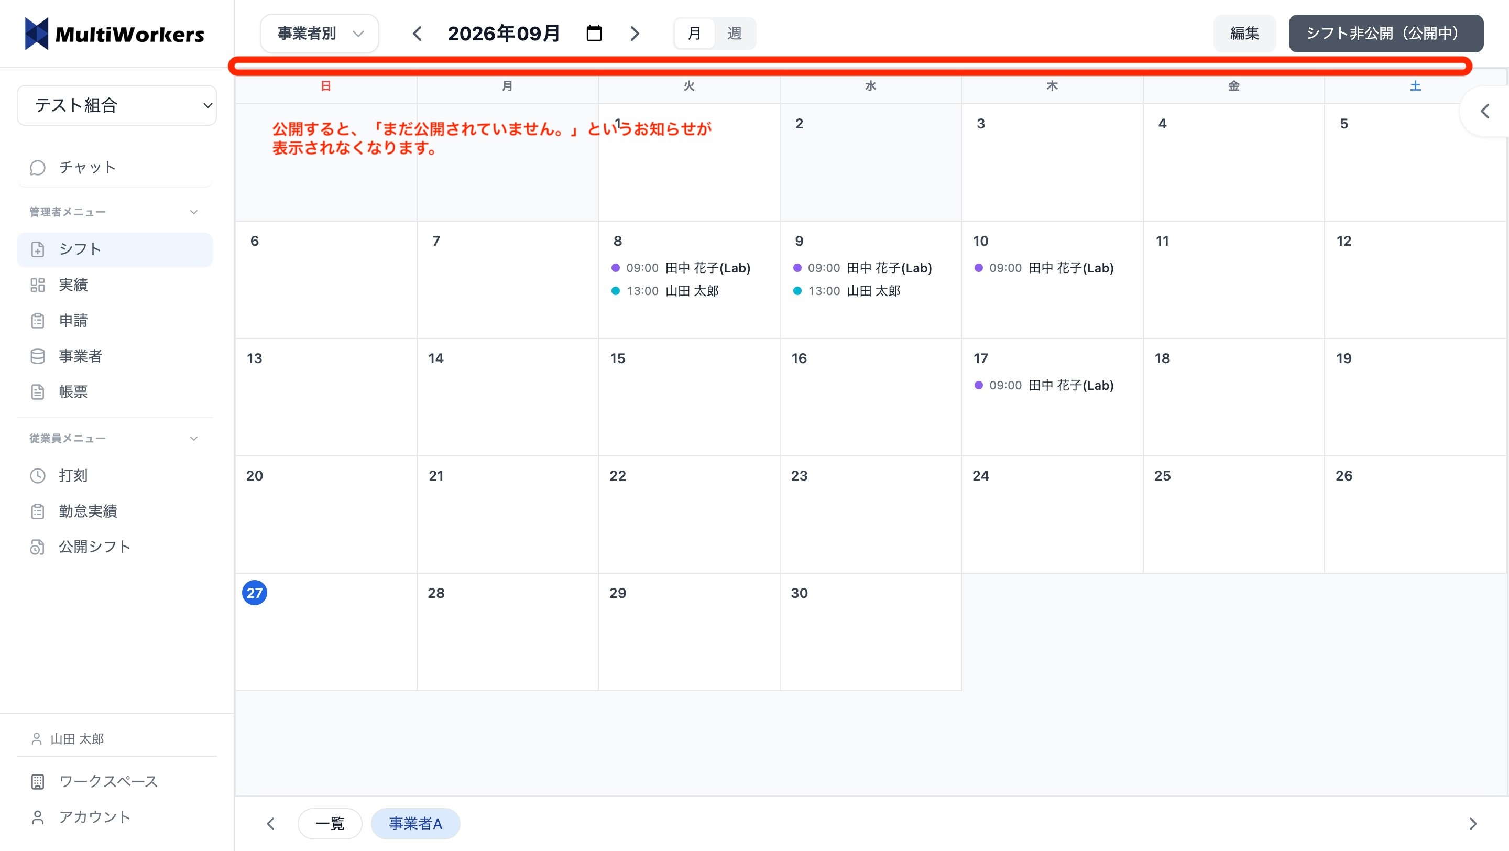Viewport: 1509px width, 851px height.
Task: Open the 事業者別 dropdown
Action: click(x=320, y=34)
